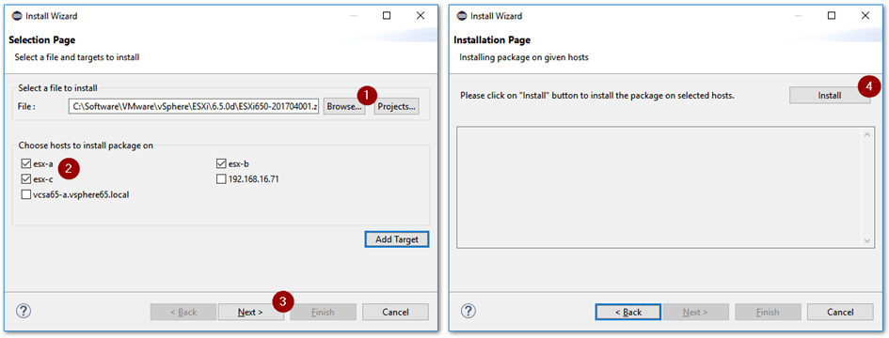The height and width of the screenshot is (338, 889).
Task: Uncheck the esx-b host checkbox
Action: tap(221, 164)
